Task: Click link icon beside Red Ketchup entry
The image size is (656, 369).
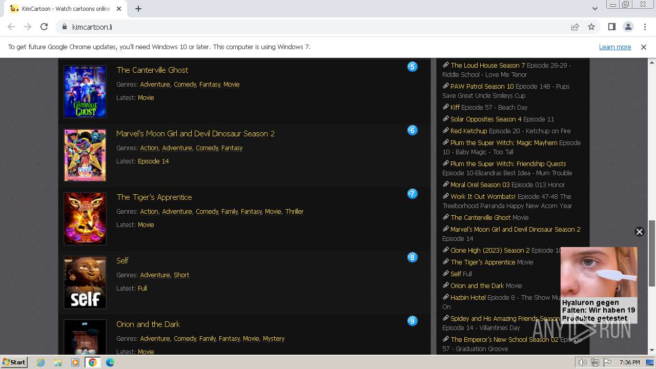Action: tap(446, 131)
